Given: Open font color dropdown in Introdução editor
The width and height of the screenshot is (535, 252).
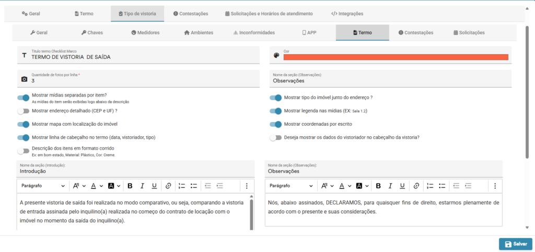Looking at the screenshot, I should (96, 186).
